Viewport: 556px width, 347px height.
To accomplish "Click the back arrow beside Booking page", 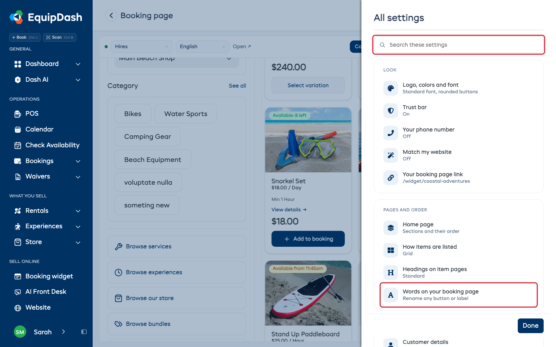I will 111,15.
